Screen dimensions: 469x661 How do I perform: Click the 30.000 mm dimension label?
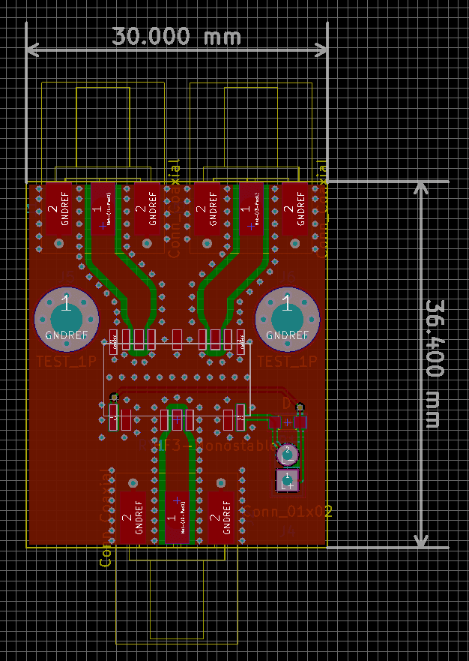click(x=177, y=35)
